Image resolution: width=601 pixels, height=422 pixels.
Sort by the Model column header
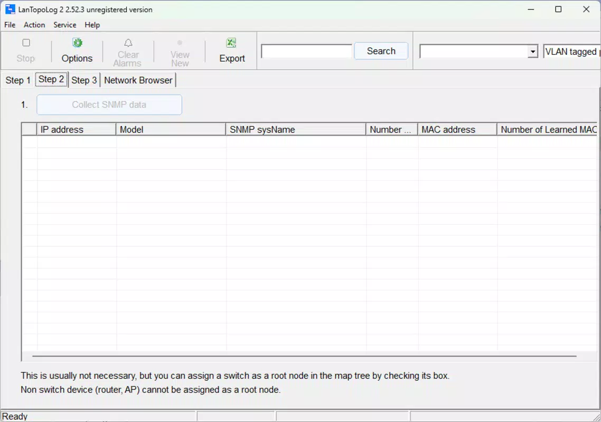point(171,129)
